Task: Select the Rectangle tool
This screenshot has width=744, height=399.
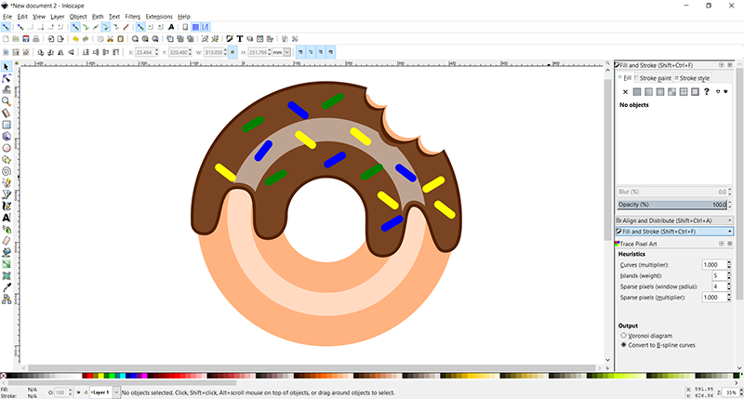Action: [x=7, y=125]
